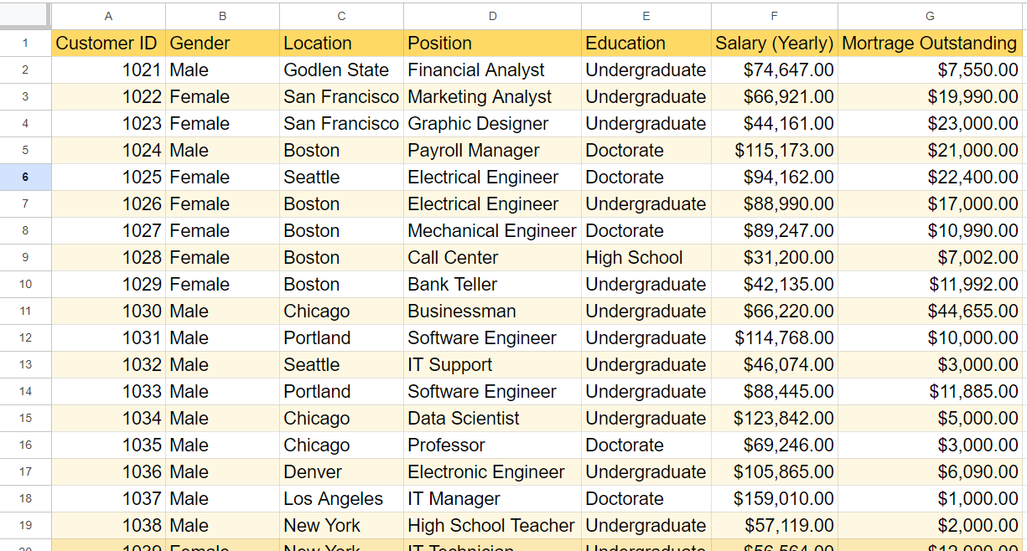Click the High School education cell
The image size is (1027, 551).
[x=634, y=258]
